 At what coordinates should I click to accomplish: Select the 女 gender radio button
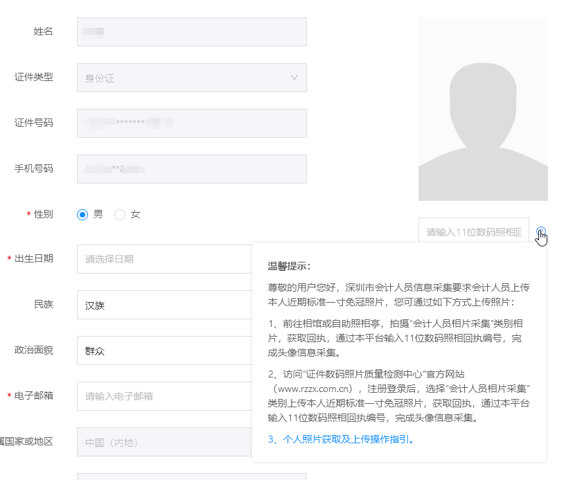(x=119, y=215)
